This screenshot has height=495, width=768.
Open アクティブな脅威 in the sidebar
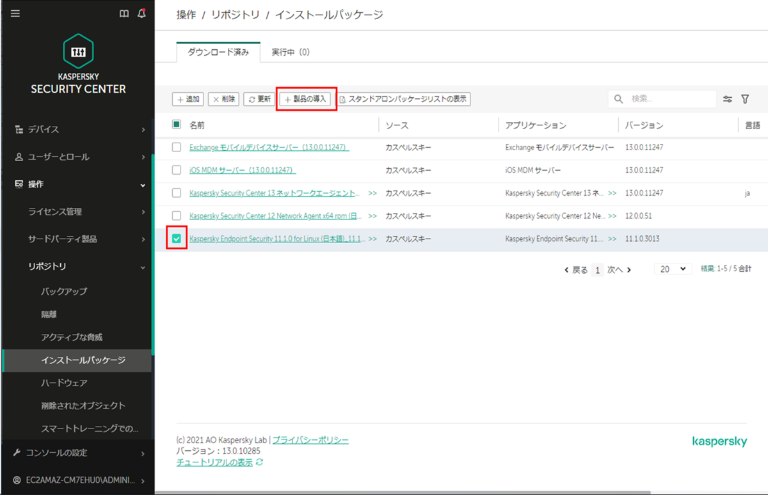tap(72, 337)
